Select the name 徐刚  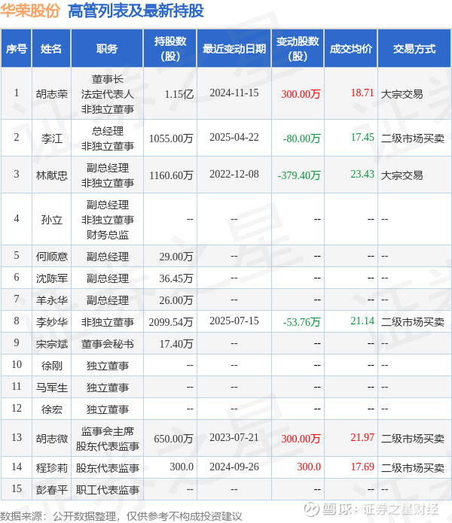(52, 366)
